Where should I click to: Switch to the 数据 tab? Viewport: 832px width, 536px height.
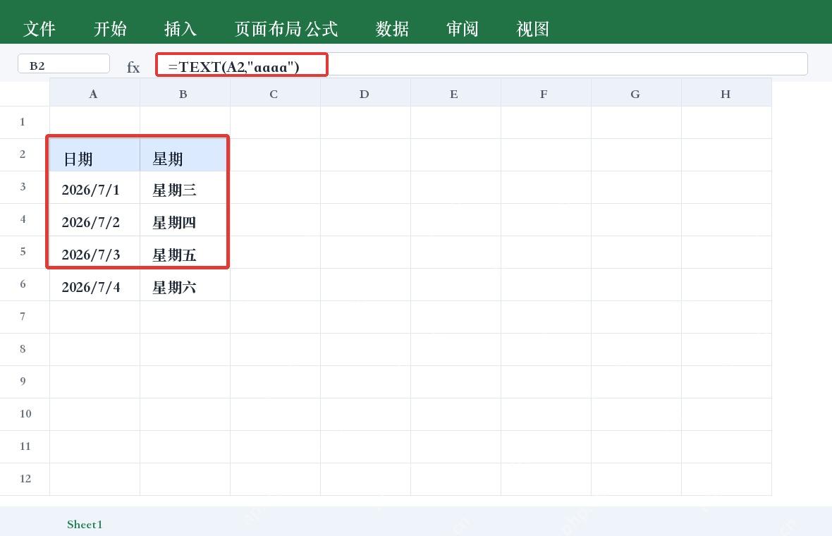[x=392, y=29]
